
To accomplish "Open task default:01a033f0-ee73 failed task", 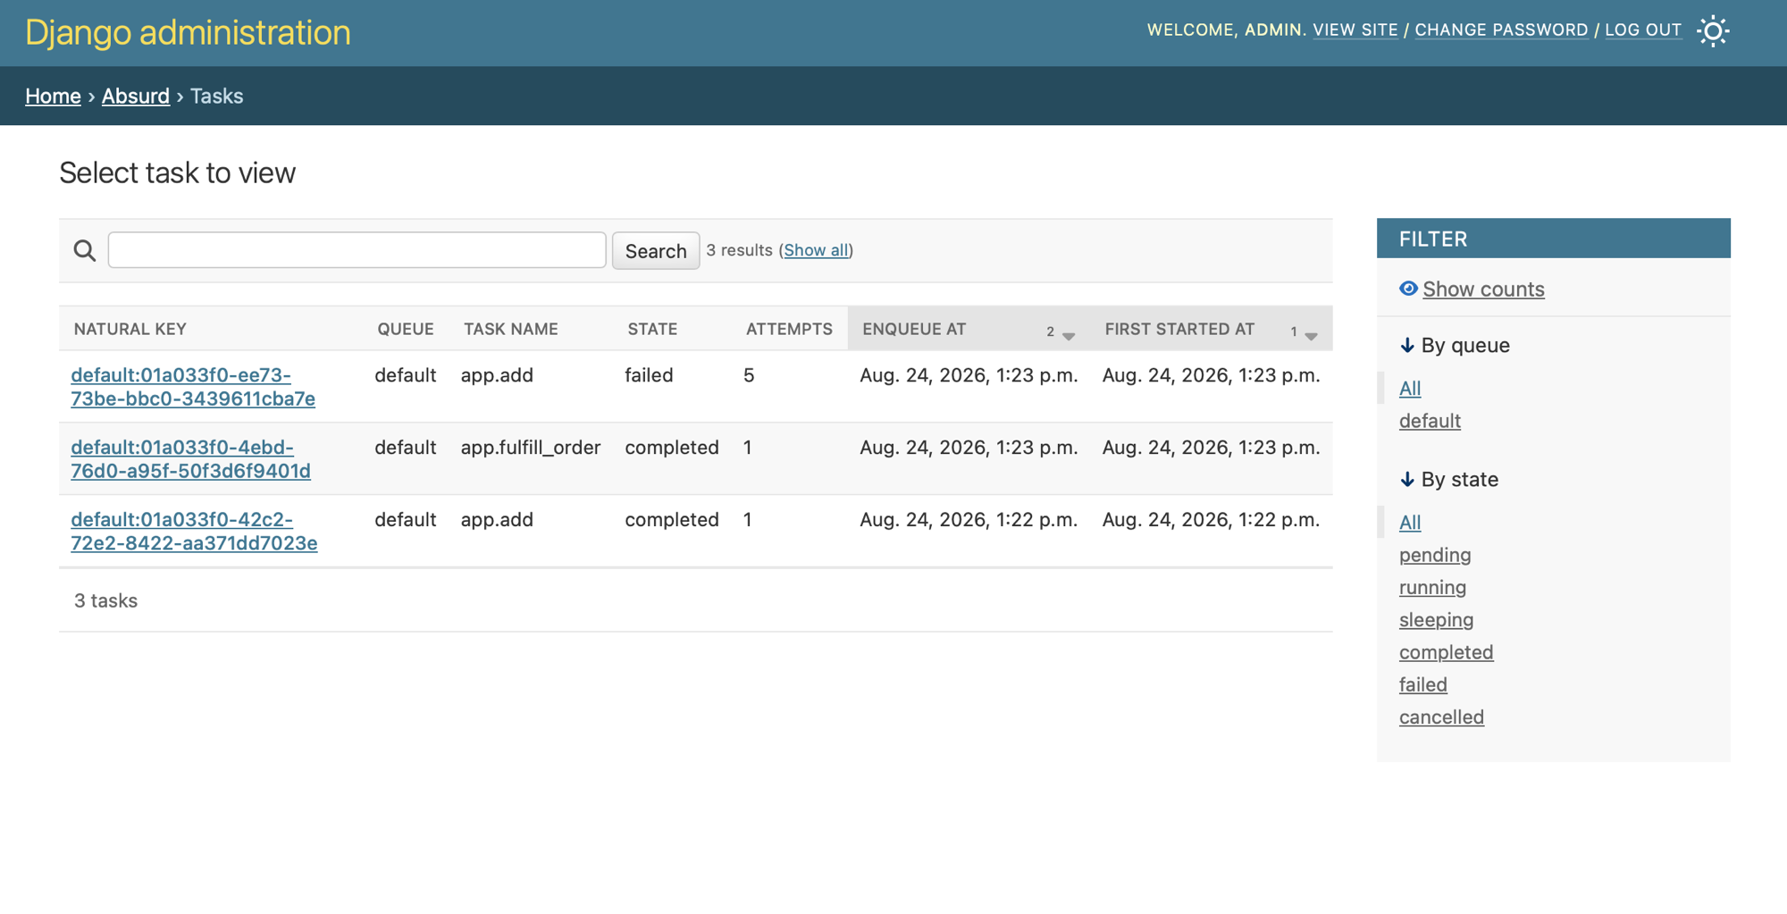I will (x=193, y=387).
